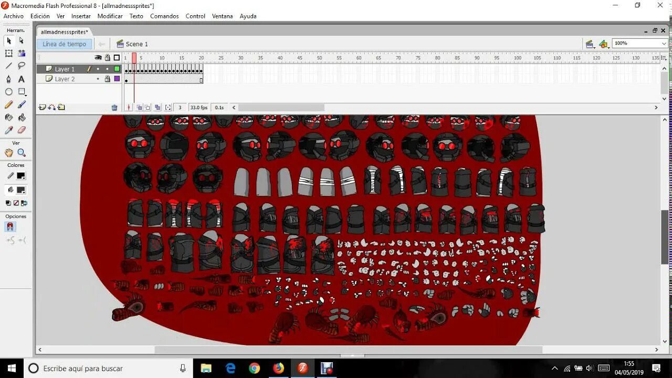Select Layer 2 row
The image size is (672, 378).
pyautogui.click(x=79, y=79)
